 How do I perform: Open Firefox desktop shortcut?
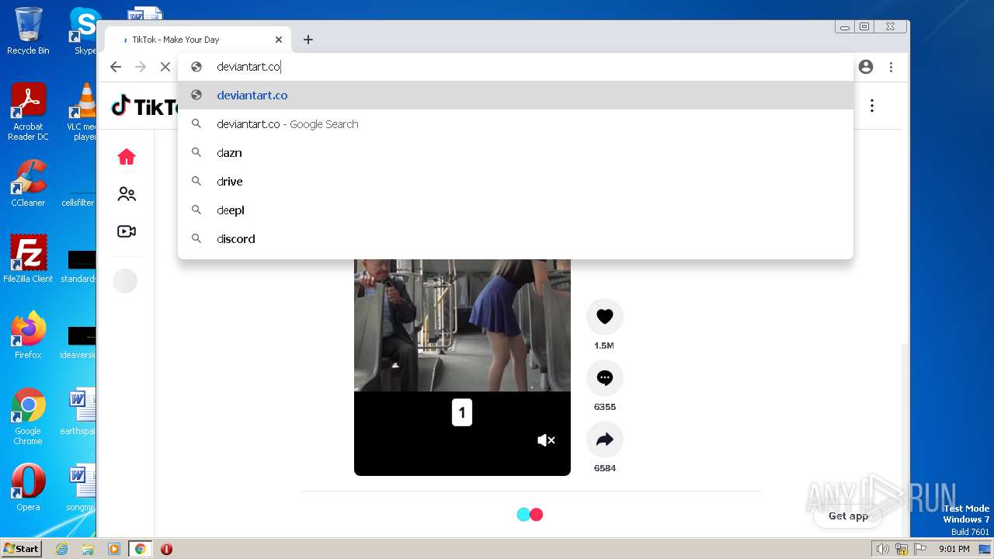click(28, 335)
